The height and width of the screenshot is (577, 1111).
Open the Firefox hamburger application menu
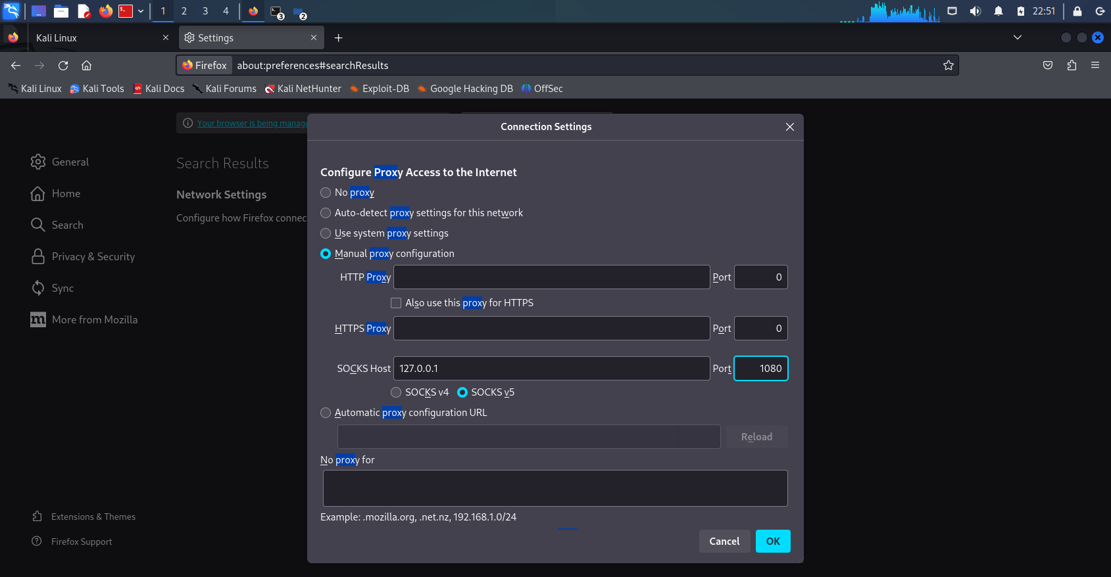tap(1095, 65)
